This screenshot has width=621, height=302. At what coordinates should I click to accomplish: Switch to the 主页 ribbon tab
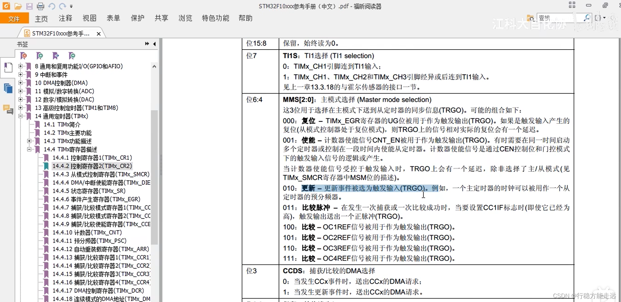click(41, 18)
